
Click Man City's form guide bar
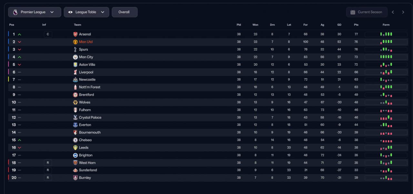[x=386, y=57]
